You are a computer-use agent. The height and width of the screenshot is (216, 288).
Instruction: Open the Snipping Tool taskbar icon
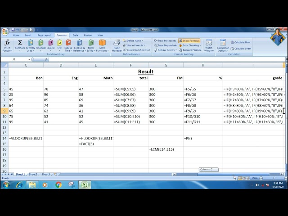click(72, 185)
